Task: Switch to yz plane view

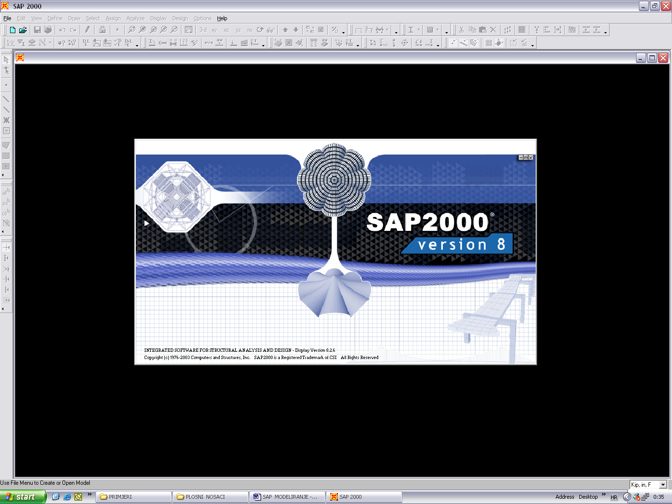Action: (x=238, y=30)
